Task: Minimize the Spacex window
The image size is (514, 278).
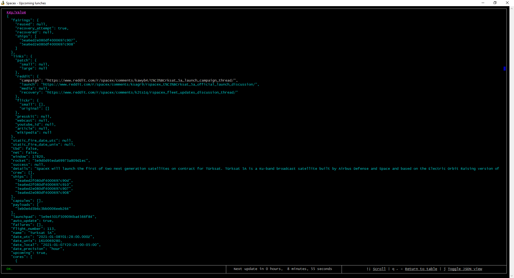Action: click(x=483, y=3)
